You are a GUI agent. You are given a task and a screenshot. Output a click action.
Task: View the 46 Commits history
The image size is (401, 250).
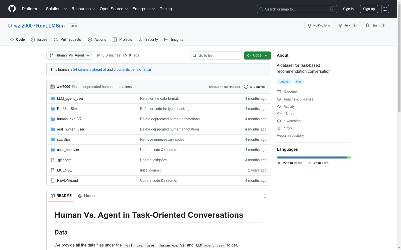[255, 87]
